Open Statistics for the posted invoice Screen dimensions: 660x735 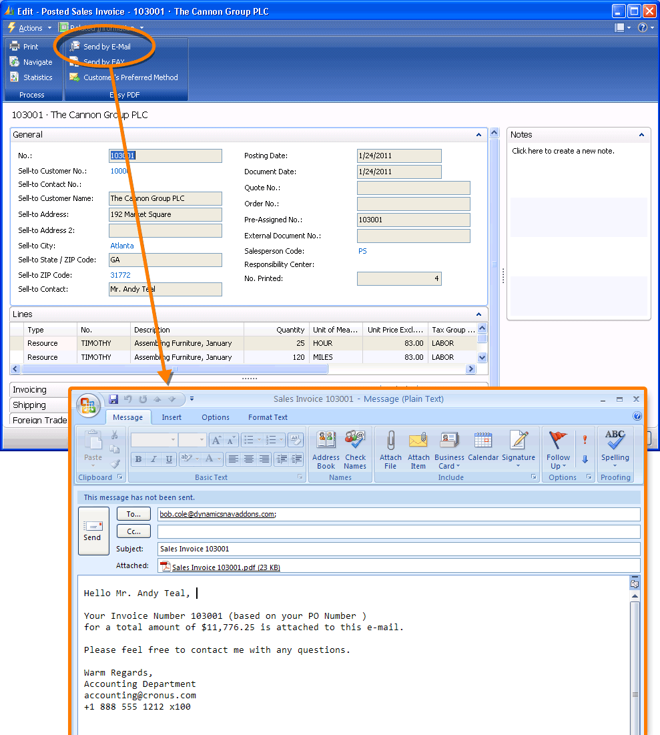point(31,77)
